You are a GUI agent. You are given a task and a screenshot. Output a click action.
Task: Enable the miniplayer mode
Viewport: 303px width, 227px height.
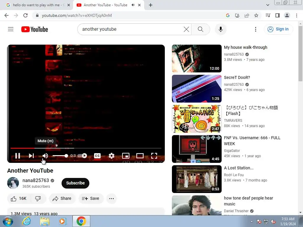point(125,156)
